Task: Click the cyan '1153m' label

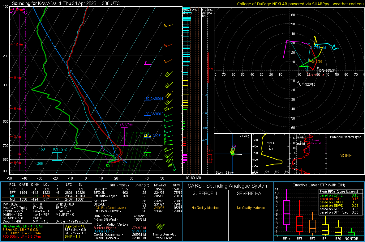Action: tap(42, 149)
